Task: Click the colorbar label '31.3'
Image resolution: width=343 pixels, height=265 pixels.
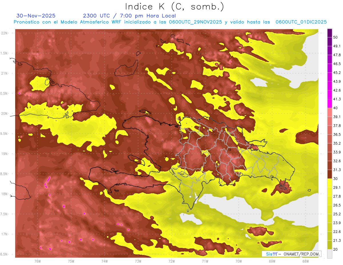Action: 337,170
